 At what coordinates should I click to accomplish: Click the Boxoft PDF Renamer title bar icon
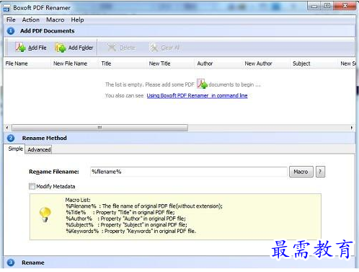click(6, 9)
